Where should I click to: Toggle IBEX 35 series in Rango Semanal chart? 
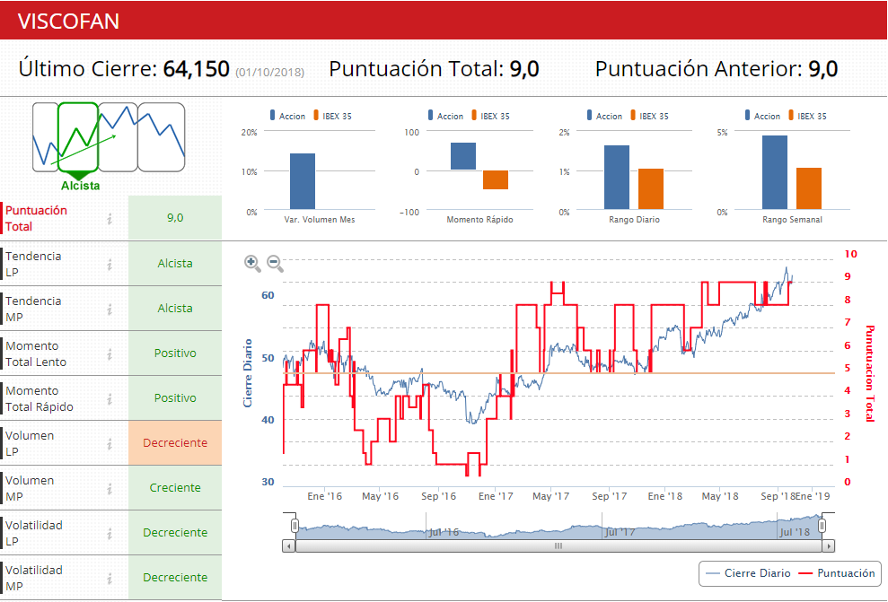pyautogui.click(x=807, y=116)
